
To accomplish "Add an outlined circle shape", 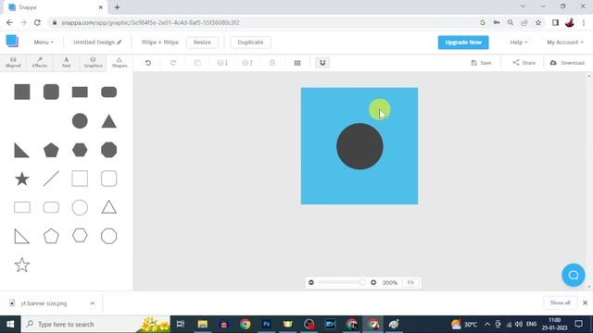I will tap(80, 207).
